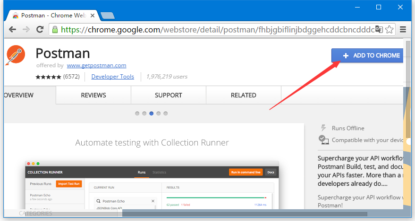415x221 pixels.
Task: Switch to the REVIEWS tab
Action: [93, 95]
